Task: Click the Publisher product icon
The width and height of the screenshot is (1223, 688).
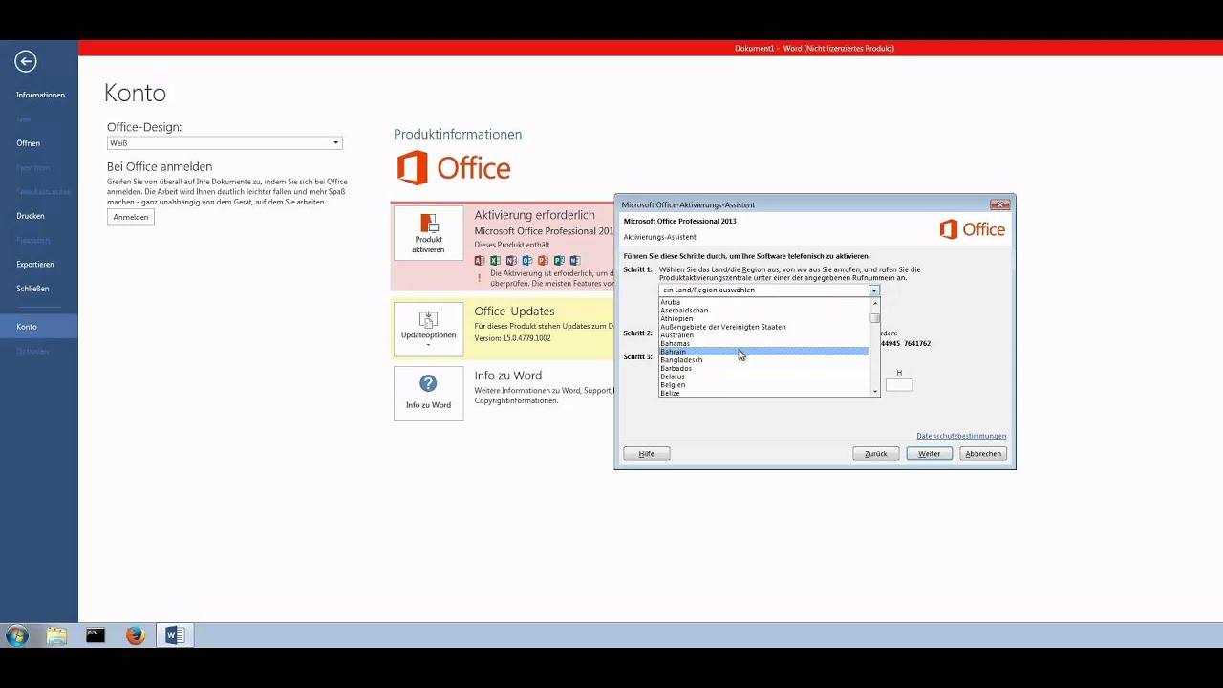Action: point(559,260)
